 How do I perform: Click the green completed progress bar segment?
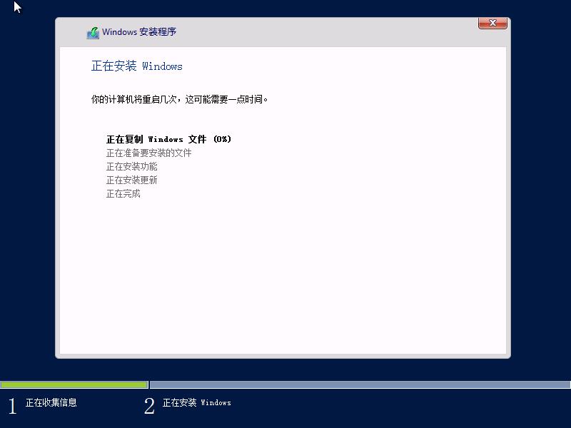pos(74,384)
